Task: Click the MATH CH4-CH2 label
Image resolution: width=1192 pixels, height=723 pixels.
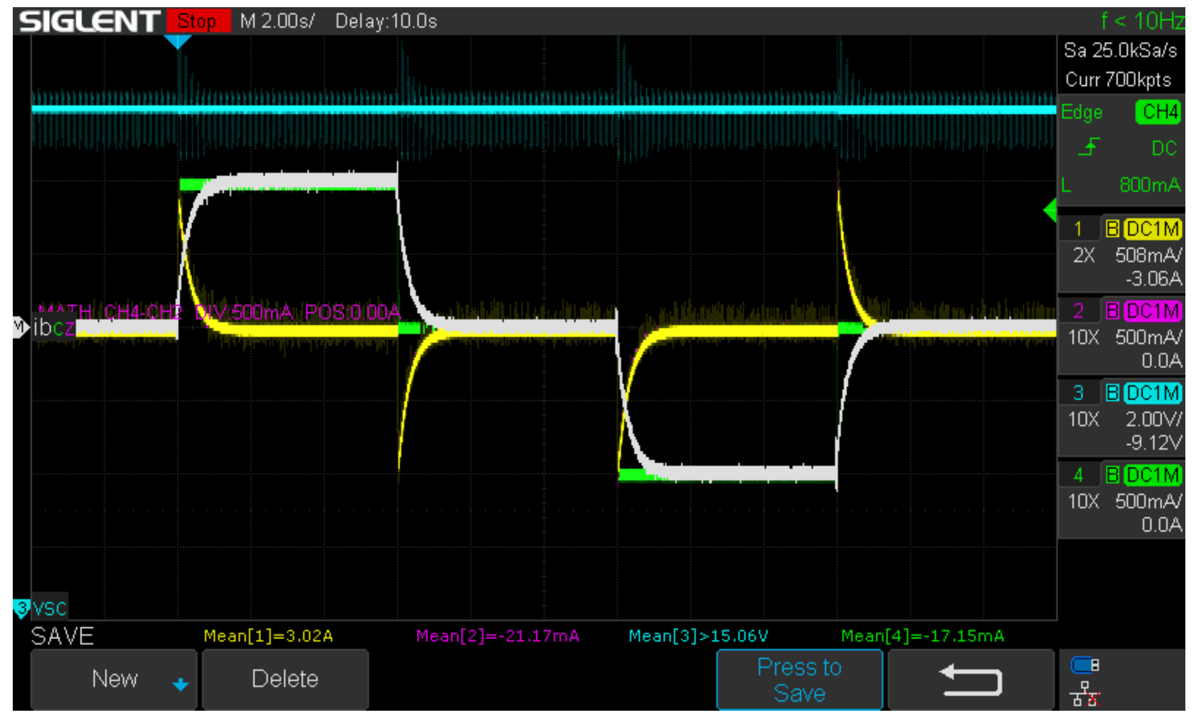Action: pyautogui.click(x=110, y=311)
